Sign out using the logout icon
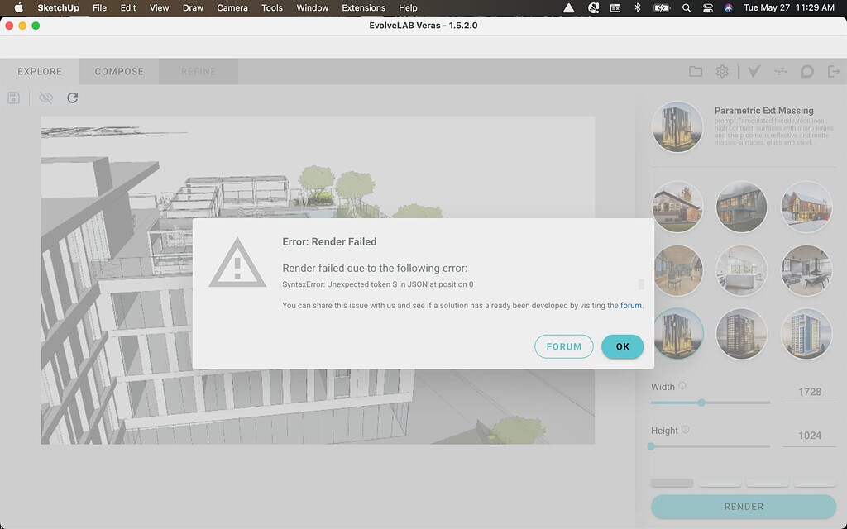This screenshot has height=529, width=847. pyautogui.click(x=835, y=71)
